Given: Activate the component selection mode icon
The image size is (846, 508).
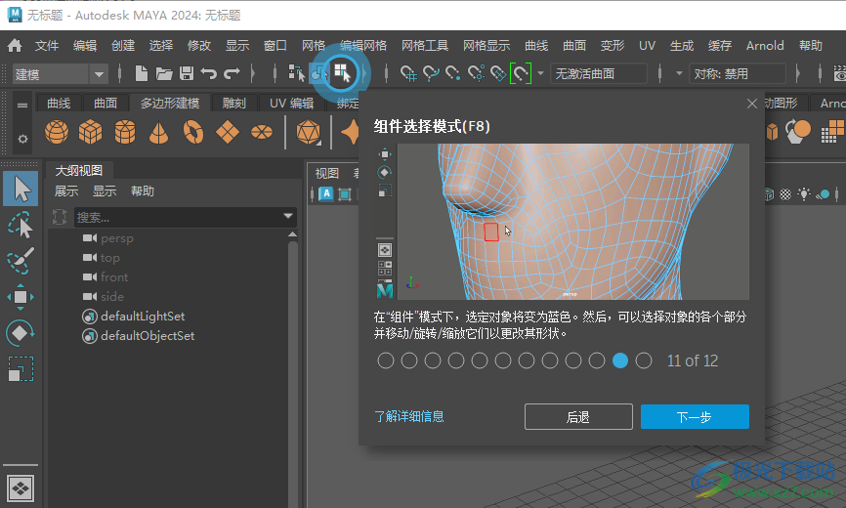Looking at the screenshot, I should [x=342, y=73].
